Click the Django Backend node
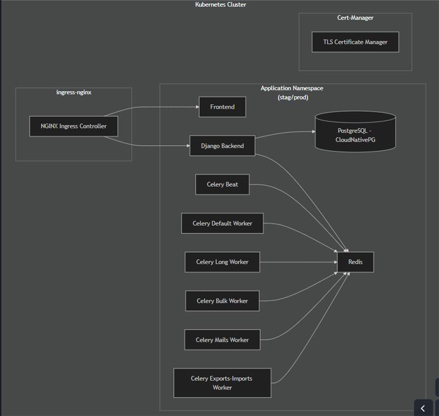The width and height of the screenshot is (439, 416). (x=222, y=146)
